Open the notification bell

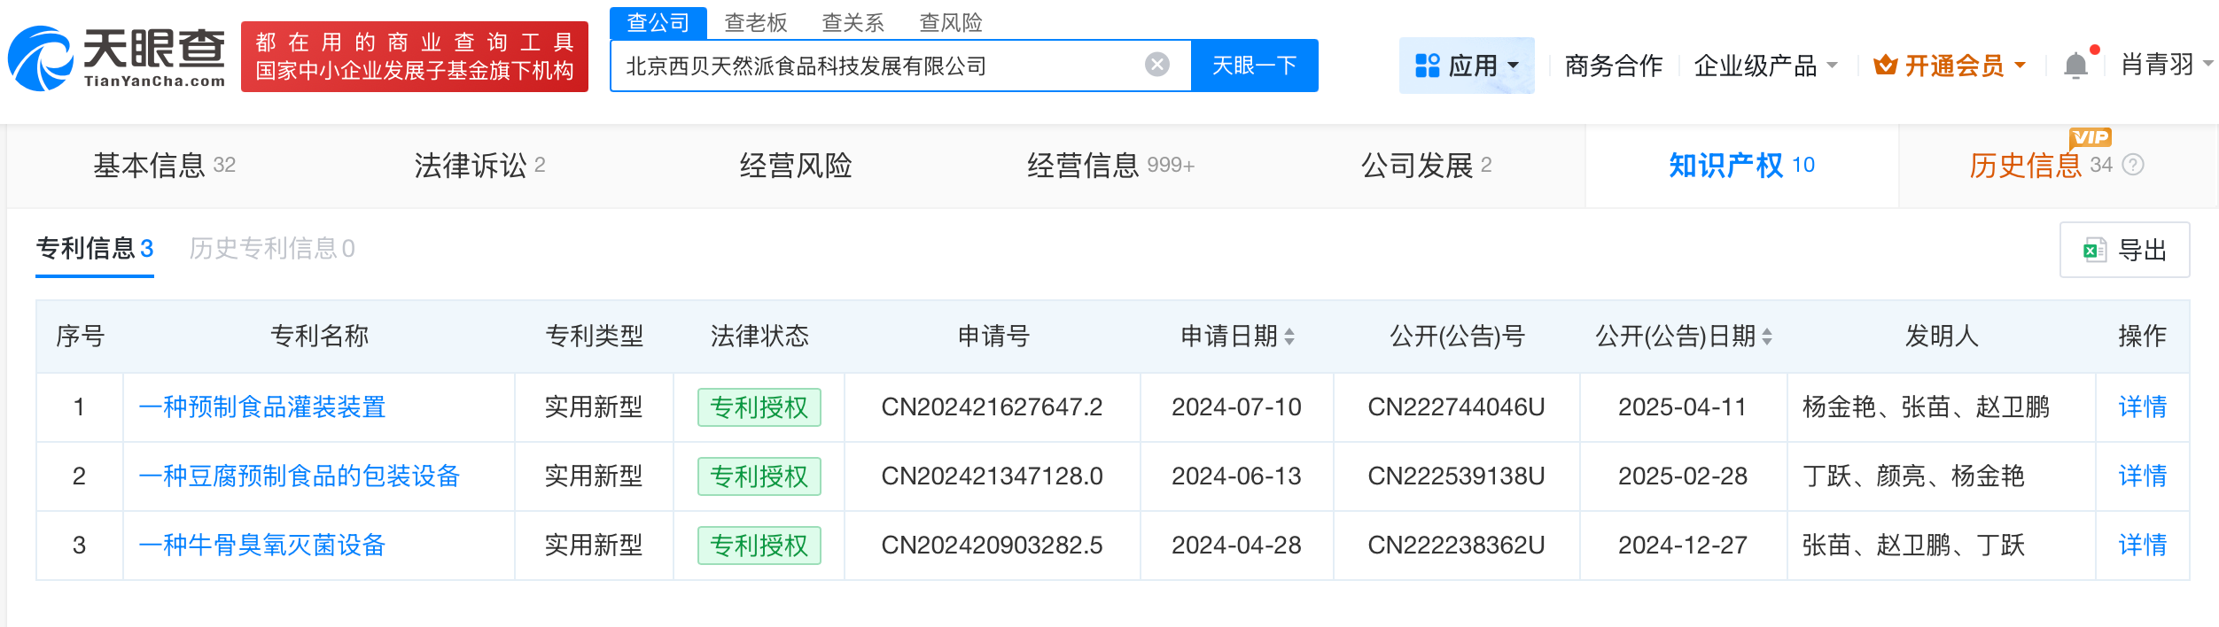[x=2075, y=66]
